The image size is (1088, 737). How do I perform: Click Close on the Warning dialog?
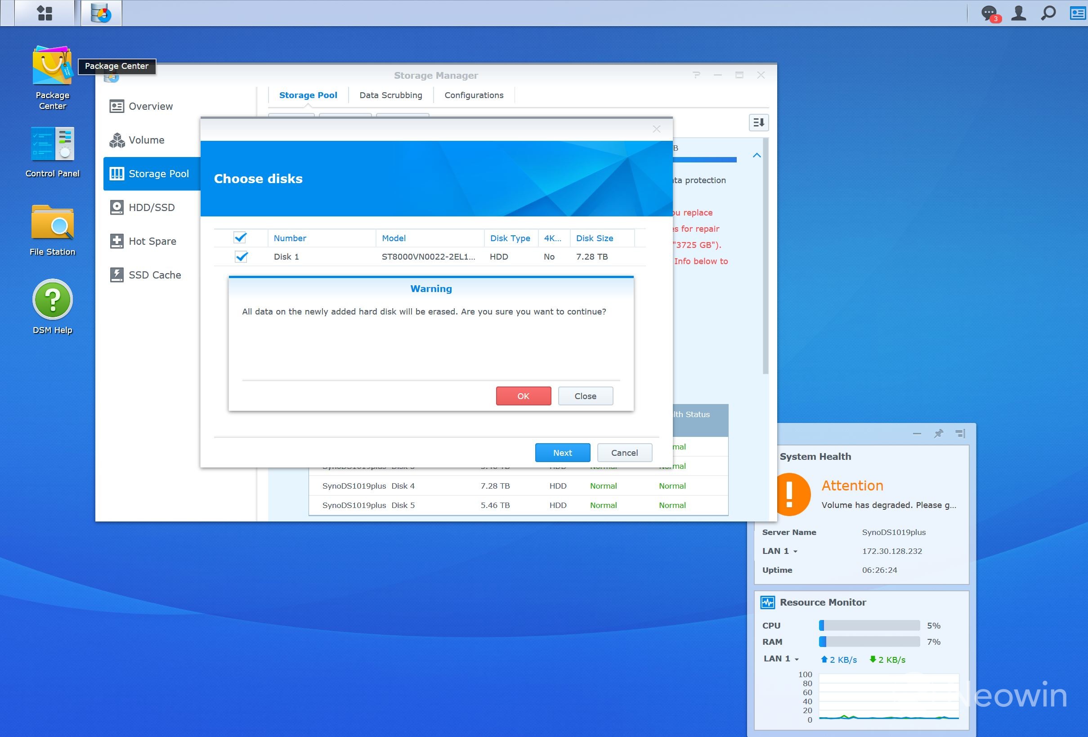[585, 395]
